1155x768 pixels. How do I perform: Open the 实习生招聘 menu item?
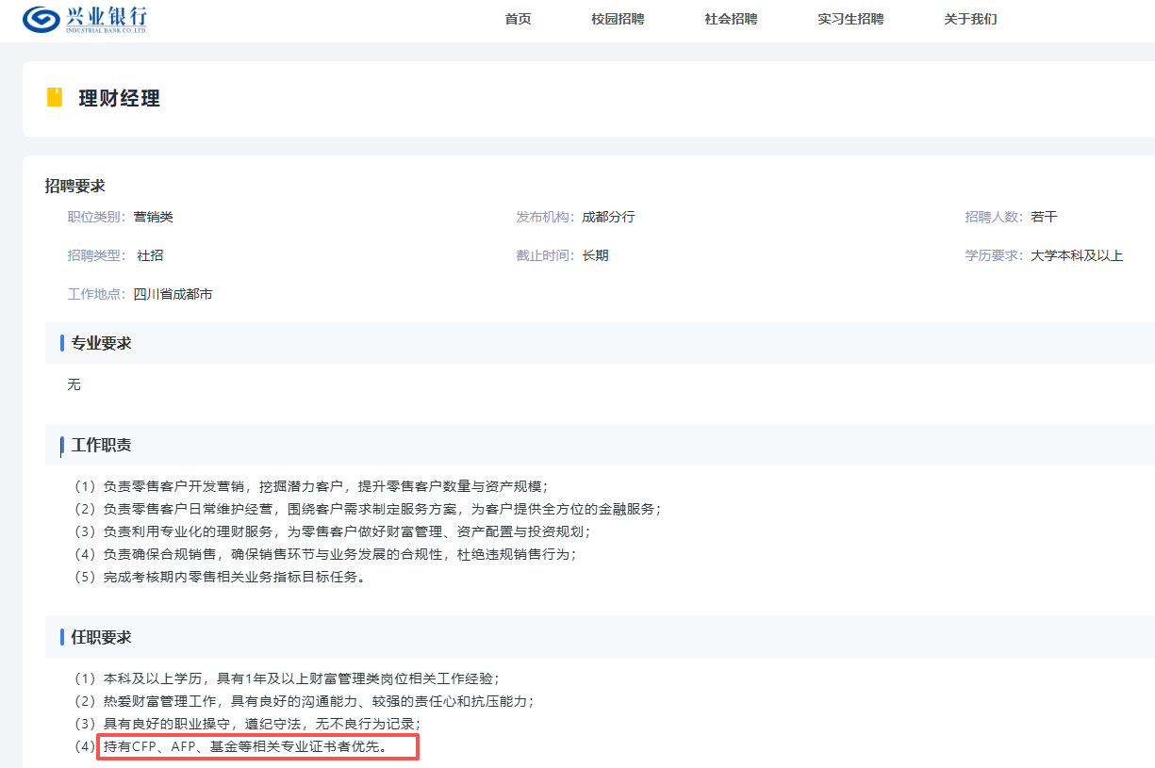pyautogui.click(x=850, y=20)
